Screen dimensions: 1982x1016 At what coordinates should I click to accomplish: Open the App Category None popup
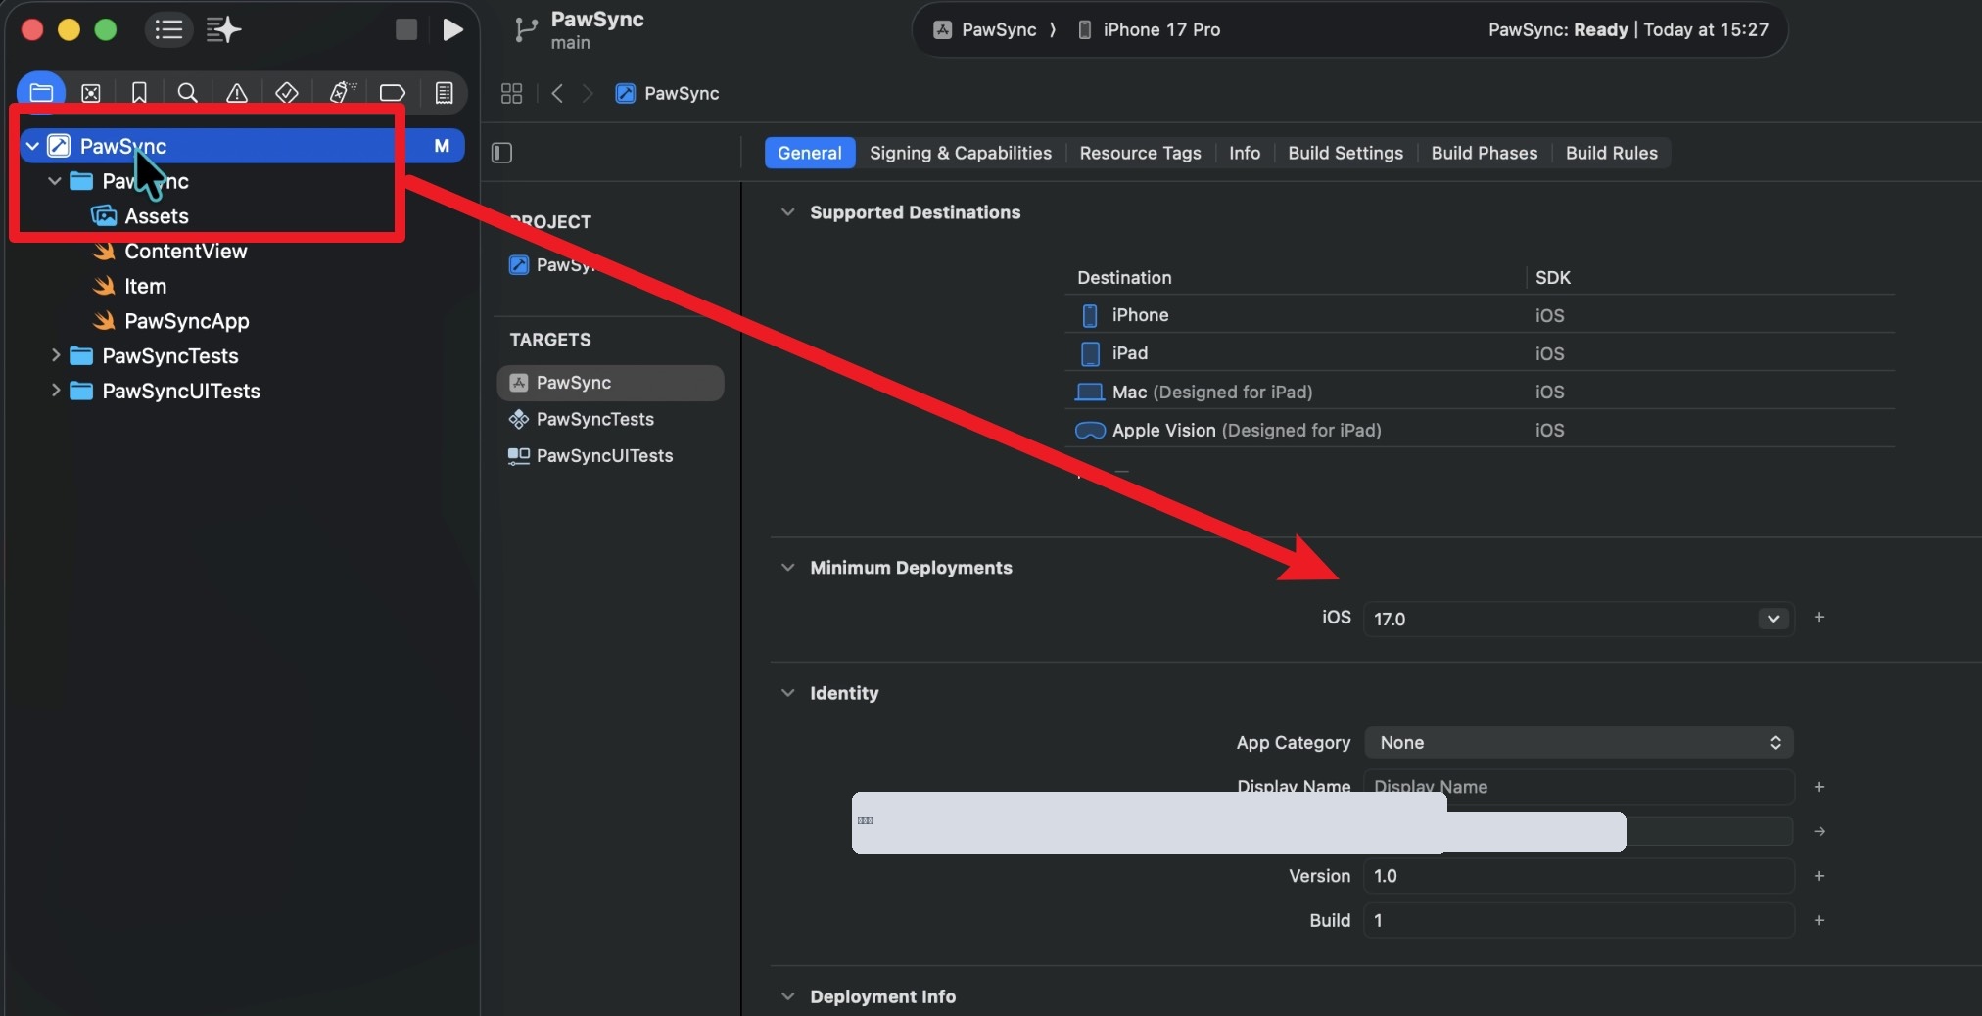point(1579,742)
